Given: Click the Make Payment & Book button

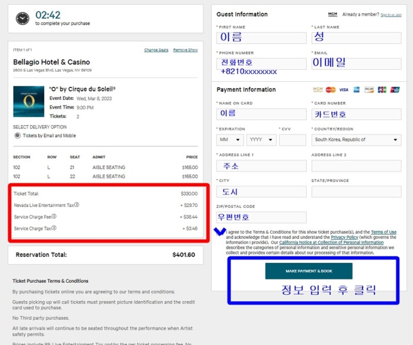Looking at the screenshot, I should 309,271.
